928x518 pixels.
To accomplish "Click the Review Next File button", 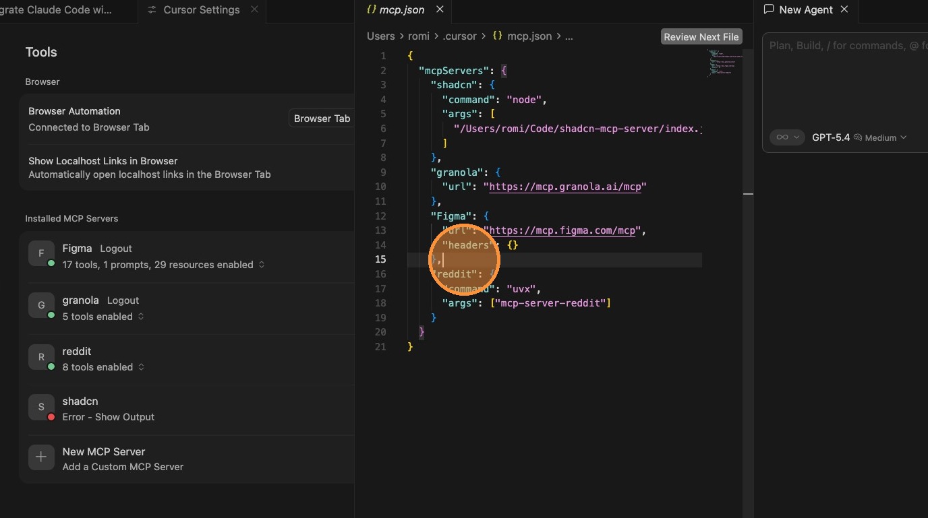I will (x=701, y=37).
